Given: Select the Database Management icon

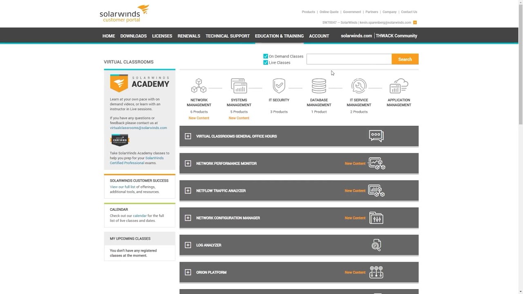Looking at the screenshot, I should [319, 86].
